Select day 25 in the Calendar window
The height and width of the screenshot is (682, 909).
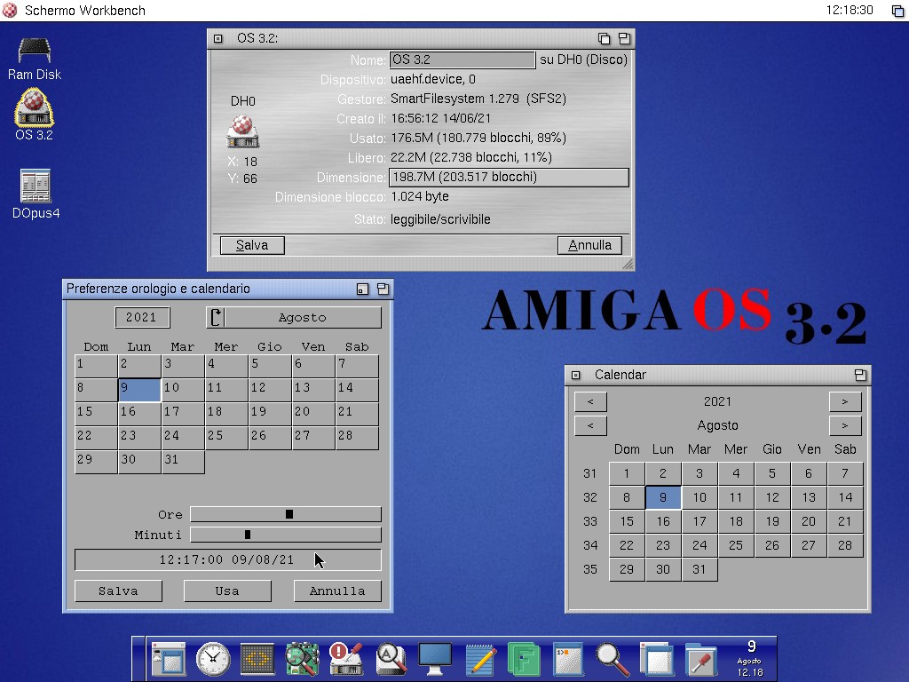736,545
